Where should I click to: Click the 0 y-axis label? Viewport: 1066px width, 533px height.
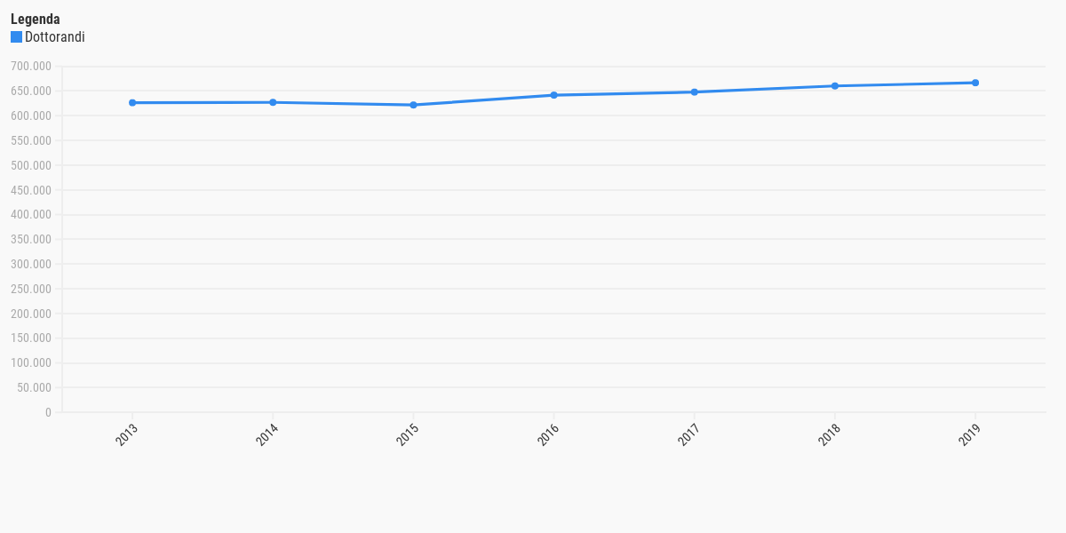coord(48,412)
